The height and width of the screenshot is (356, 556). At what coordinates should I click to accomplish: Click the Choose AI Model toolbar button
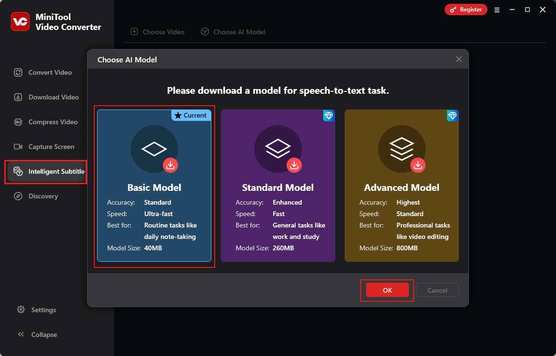[233, 32]
